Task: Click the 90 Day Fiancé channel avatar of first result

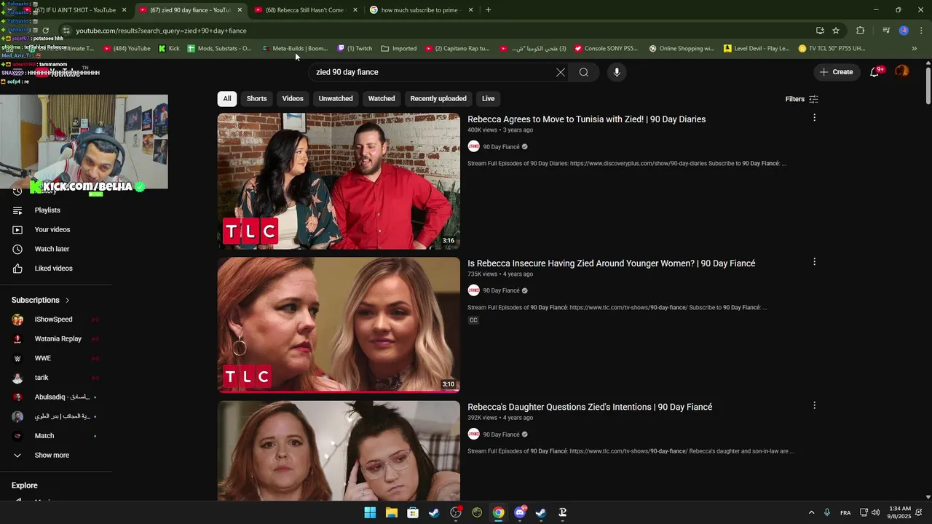Action: [473, 146]
